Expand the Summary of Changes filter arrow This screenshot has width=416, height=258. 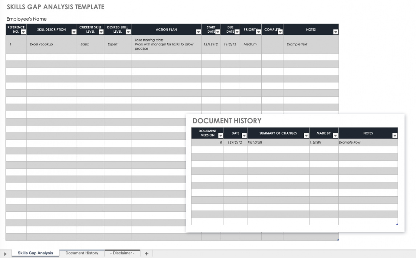(306, 136)
